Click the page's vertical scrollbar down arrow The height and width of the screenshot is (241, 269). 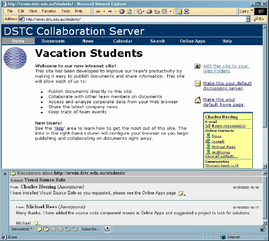(265, 166)
